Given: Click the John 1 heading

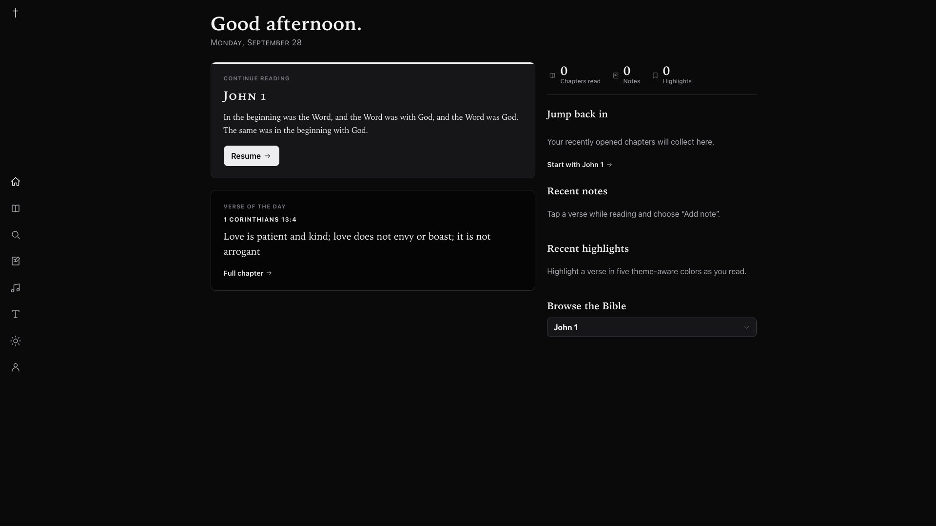Looking at the screenshot, I should pyautogui.click(x=245, y=96).
